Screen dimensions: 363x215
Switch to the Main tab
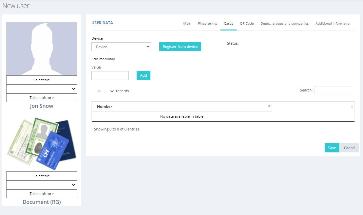point(187,24)
